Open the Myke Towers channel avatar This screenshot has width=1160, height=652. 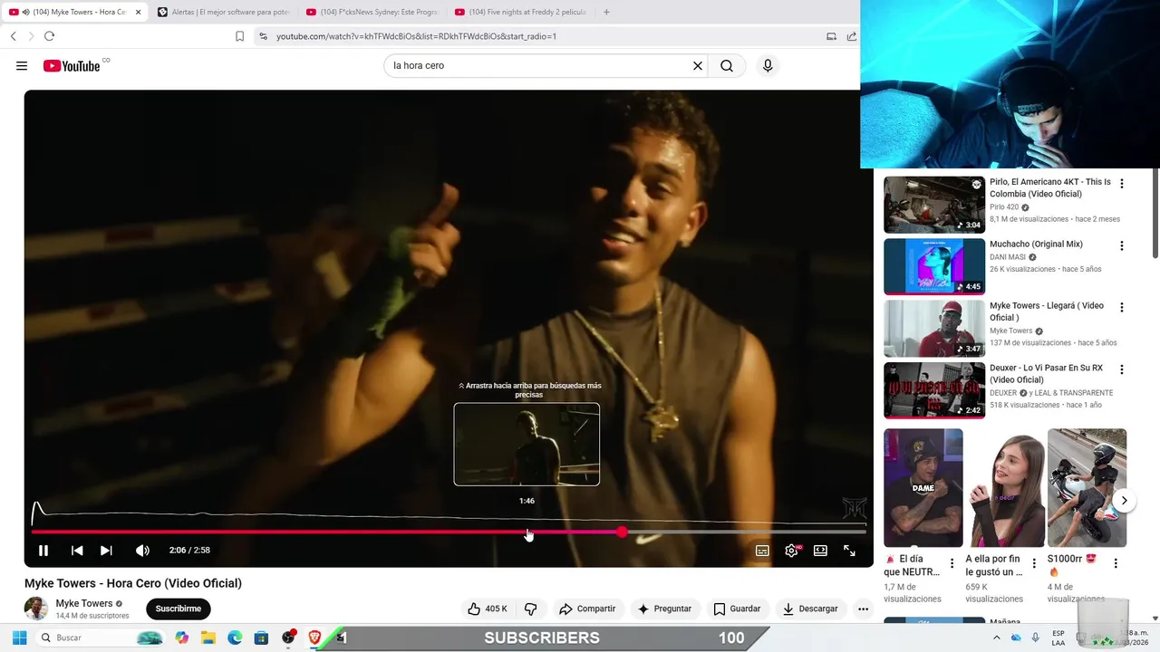(x=36, y=609)
